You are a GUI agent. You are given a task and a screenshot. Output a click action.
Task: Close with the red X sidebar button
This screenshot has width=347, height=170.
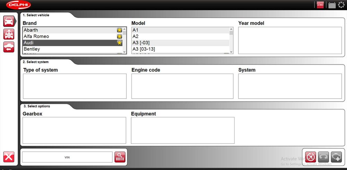click(9, 157)
